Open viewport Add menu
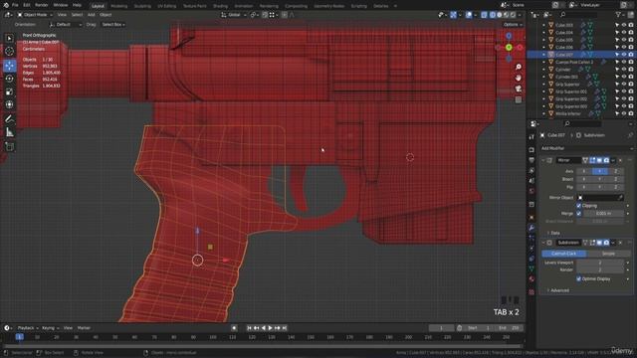 pos(92,15)
